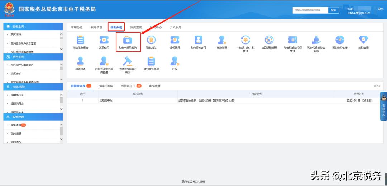This screenshot has height=186, width=387.
Task: Open the 纳税信用 icon
Action: (363, 40)
